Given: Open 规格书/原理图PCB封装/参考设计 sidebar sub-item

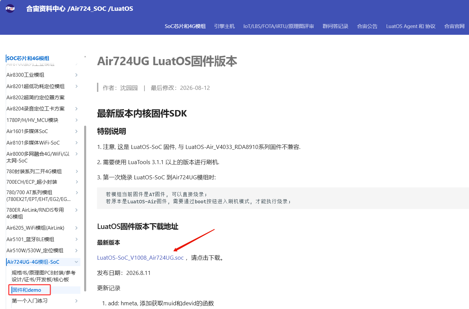Looking at the screenshot, I should coord(44,276).
